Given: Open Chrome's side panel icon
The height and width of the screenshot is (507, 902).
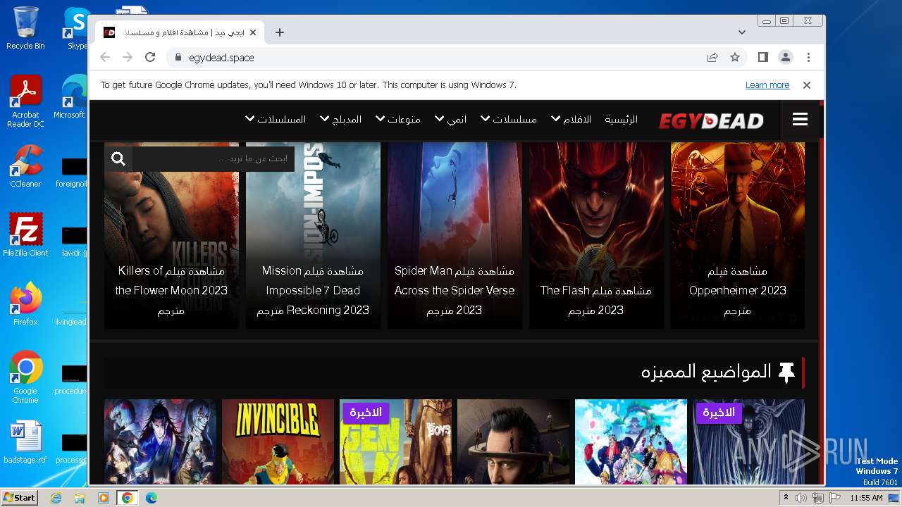Looking at the screenshot, I should (762, 57).
